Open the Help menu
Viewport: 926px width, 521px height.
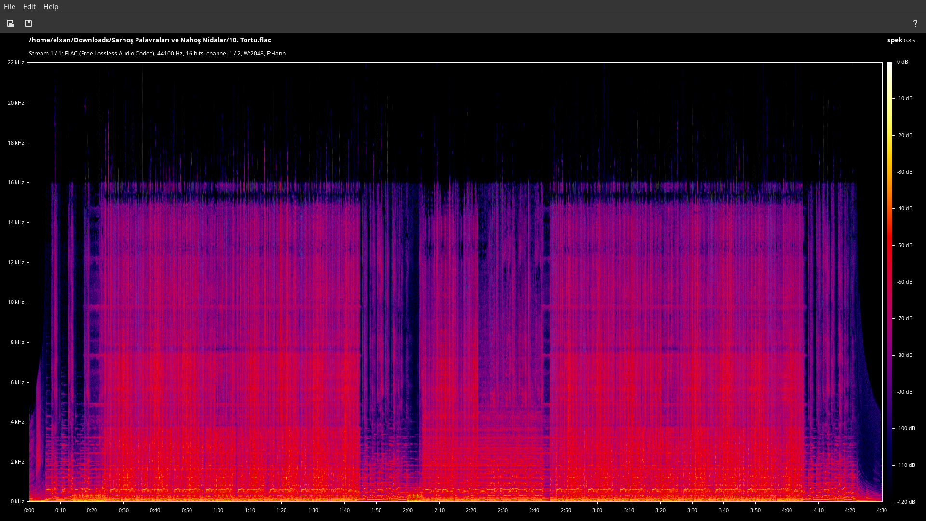pyautogui.click(x=51, y=7)
